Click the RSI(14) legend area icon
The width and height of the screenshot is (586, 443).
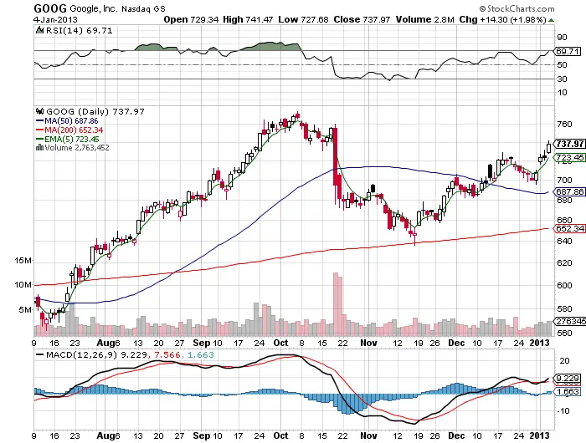pos(39,30)
